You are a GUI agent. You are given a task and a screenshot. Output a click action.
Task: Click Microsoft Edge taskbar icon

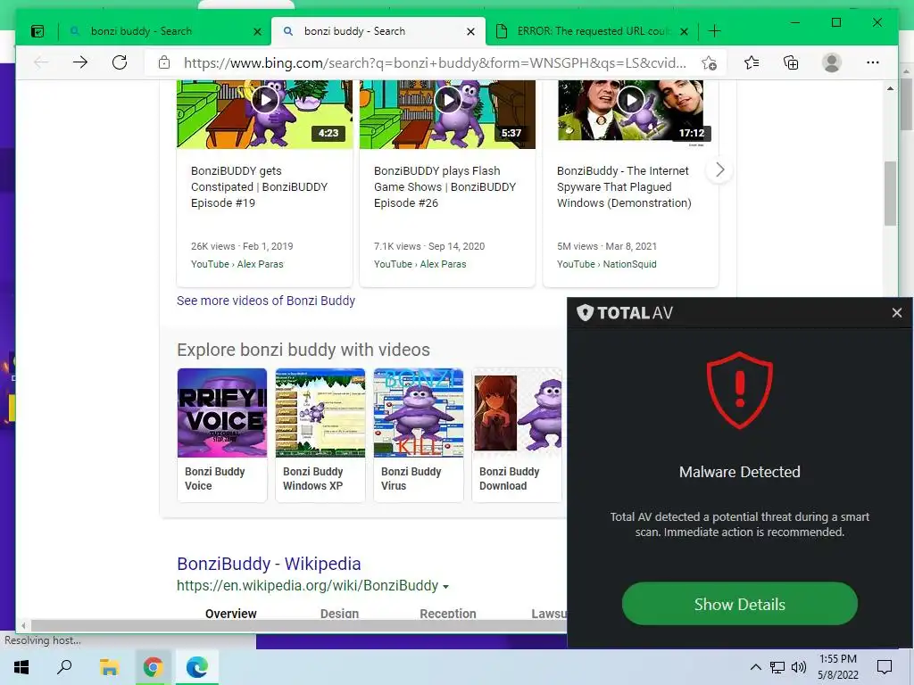pyautogui.click(x=197, y=667)
